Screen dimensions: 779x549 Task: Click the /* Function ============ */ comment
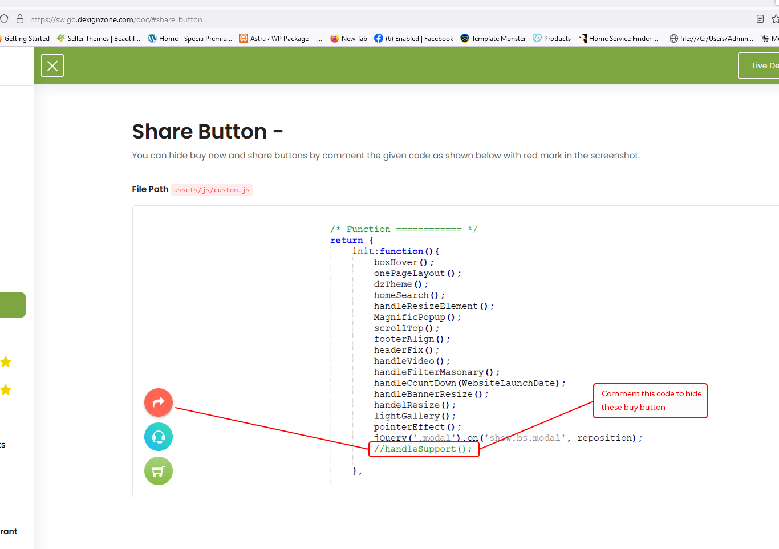click(x=404, y=229)
